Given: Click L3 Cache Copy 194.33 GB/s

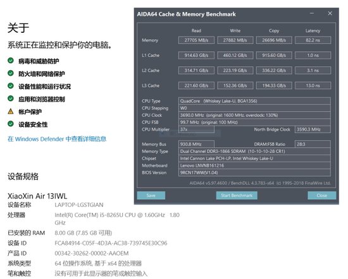Looking at the screenshot, I should click(x=274, y=85).
